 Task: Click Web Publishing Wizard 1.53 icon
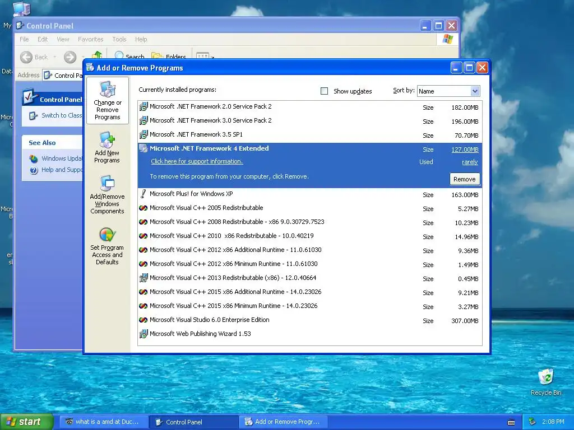pos(143,334)
